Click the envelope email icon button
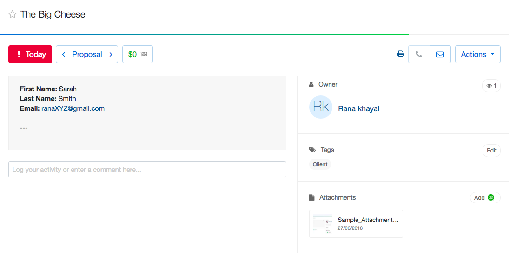The image size is (509, 253). (440, 54)
